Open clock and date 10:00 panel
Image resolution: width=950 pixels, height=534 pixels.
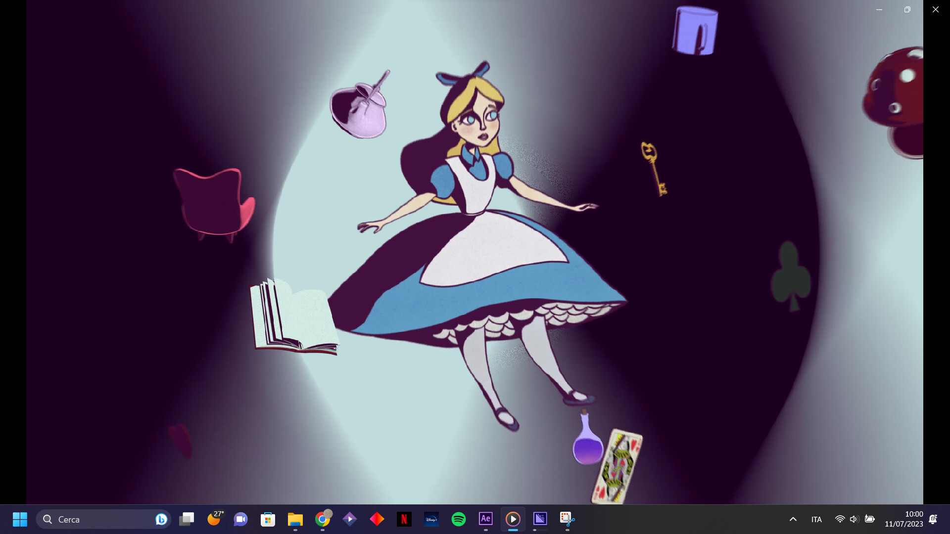903,519
